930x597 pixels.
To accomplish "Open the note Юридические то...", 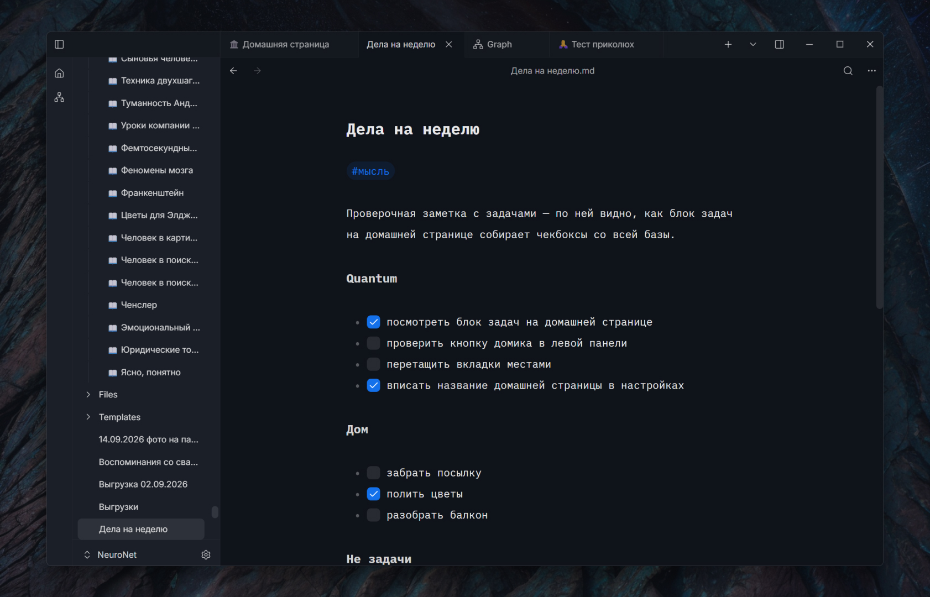I will click(x=159, y=350).
